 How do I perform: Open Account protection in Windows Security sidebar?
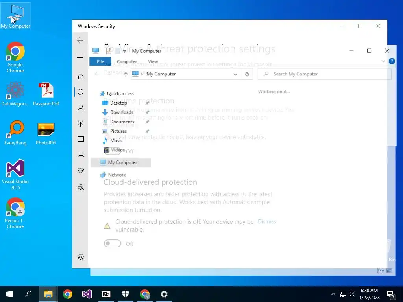tap(81, 108)
